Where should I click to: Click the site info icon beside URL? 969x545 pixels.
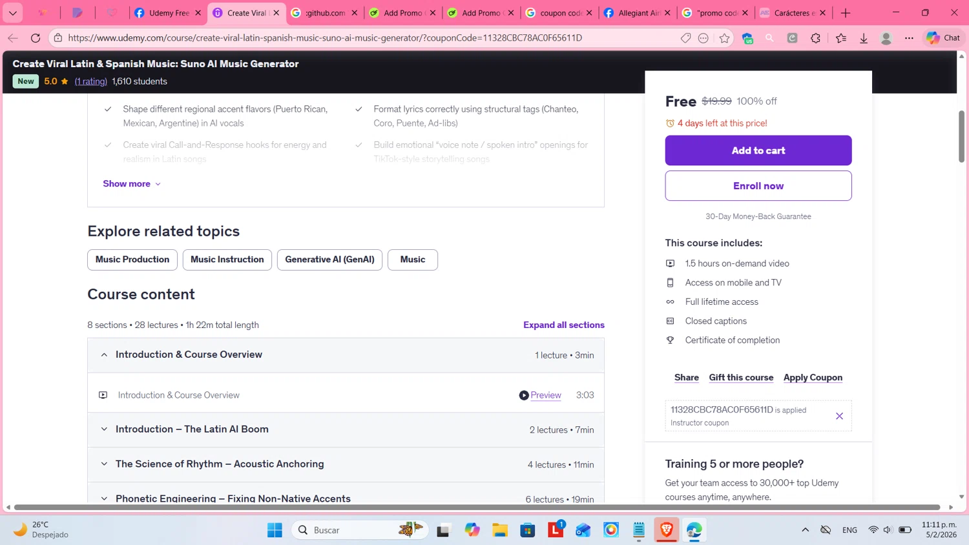click(x=58, y=38)
